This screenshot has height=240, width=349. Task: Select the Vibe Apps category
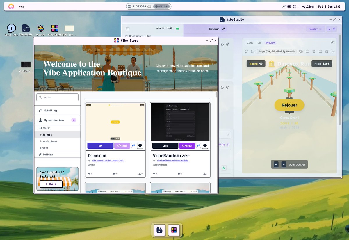(x=57, y=135)
